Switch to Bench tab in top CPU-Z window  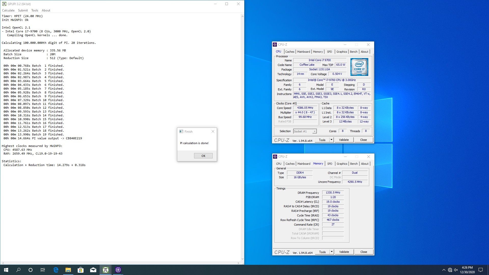click(354, 52)
